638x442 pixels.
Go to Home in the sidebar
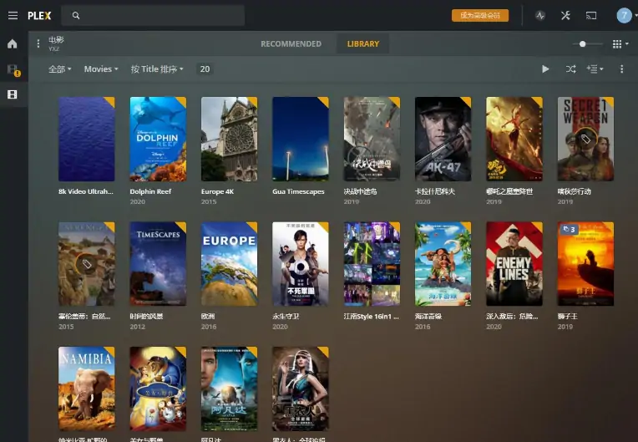click(x=13, y=43)
